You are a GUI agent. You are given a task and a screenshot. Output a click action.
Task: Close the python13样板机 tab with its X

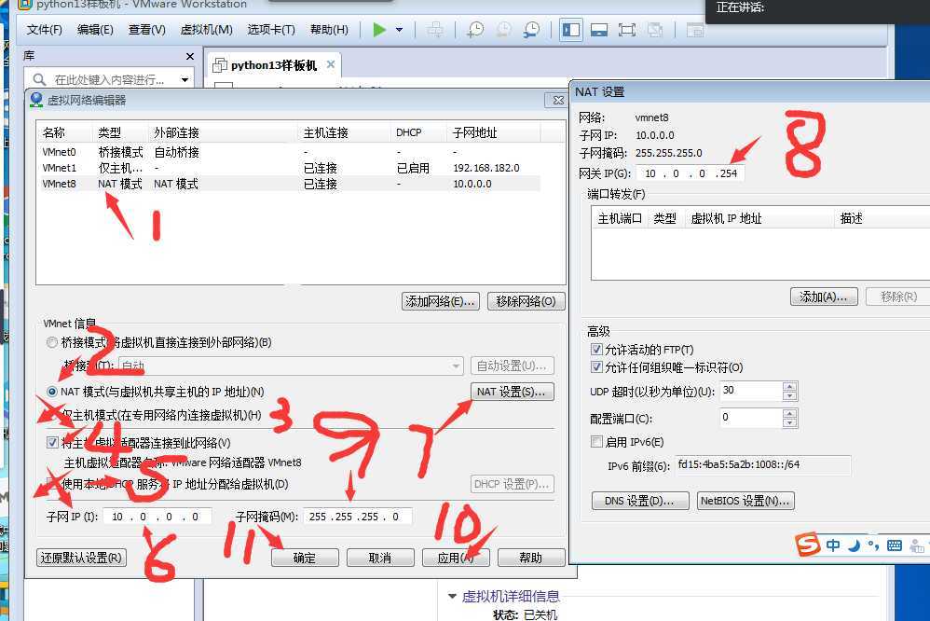(x=331, y=64)
